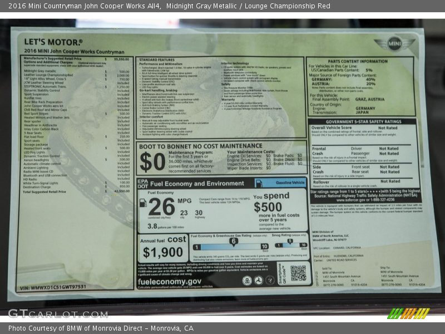Viewport: 445px width, 334px height.
Task: Click the 'STEPTRONIC Automatic Trans.' option row
Action: 76,87
